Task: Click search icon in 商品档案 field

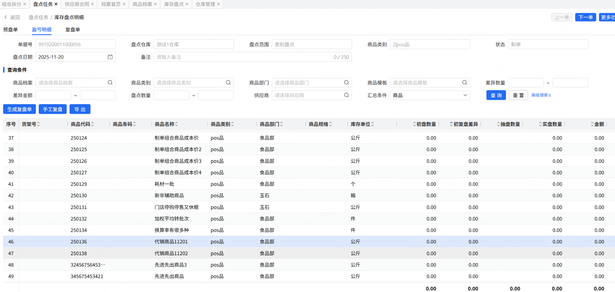Action: (110, 83)
